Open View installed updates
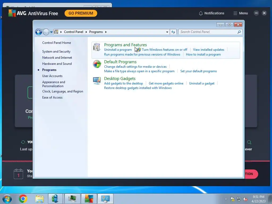This screenshot has height=204, width=272. pos(209,50)
